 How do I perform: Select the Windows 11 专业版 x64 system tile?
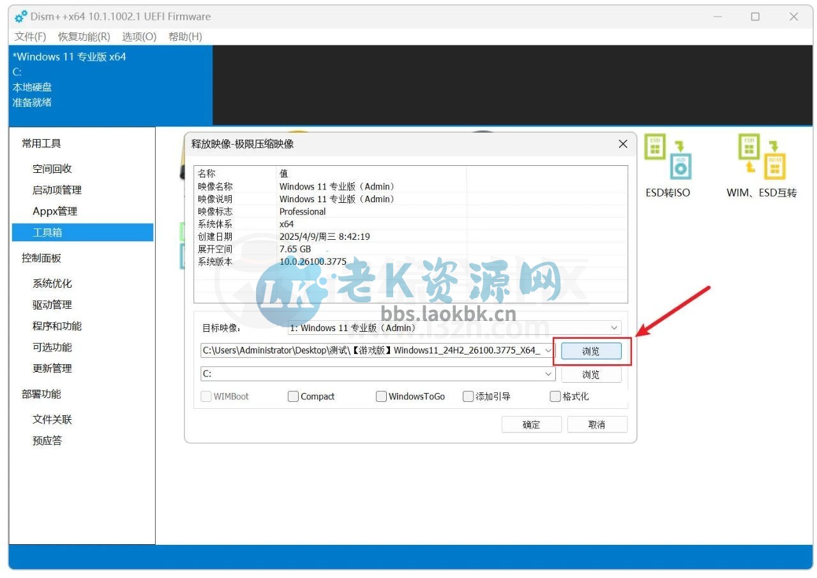tap(110, 85)
